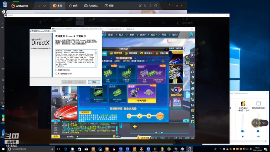Click the hexagon stamp number 2
The height and width of the screenshot is (152, 270).
(x=139, y=116)
